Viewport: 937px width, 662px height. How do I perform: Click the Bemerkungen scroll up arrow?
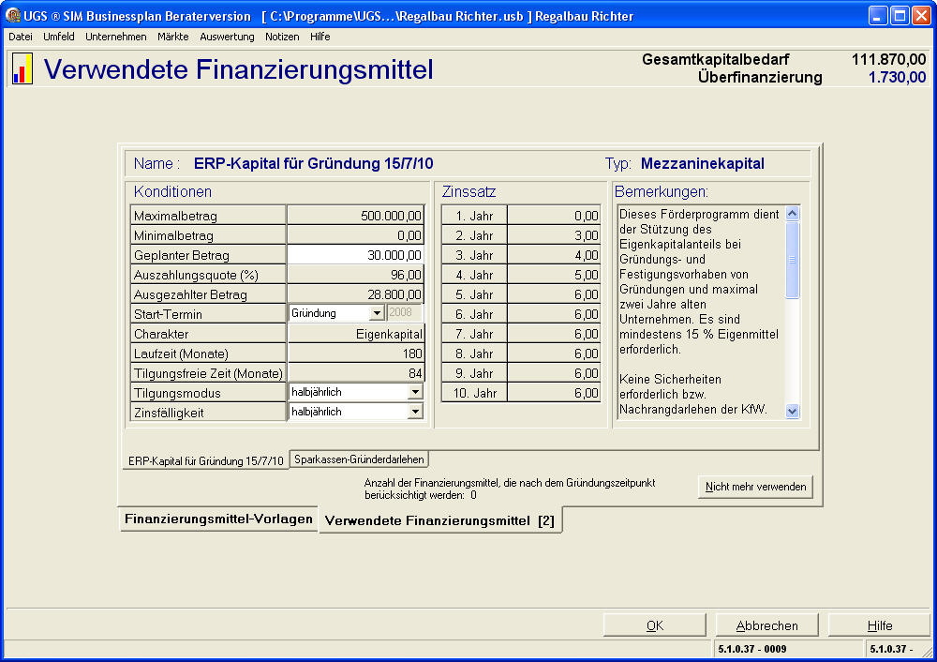coord(793,214)
